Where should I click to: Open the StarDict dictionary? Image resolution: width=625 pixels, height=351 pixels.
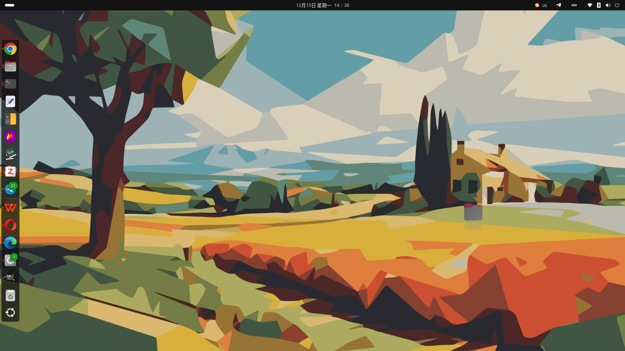coord(10,154)
